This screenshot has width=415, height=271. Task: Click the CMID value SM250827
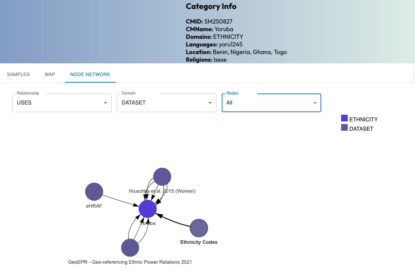tap(218, 22)
